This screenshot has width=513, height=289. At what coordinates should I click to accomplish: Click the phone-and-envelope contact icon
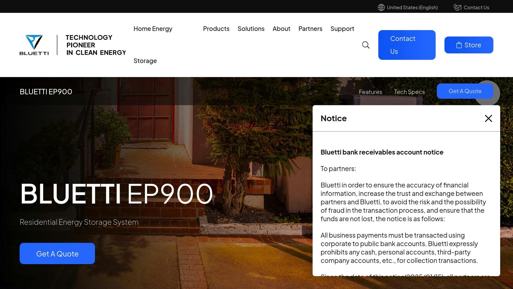[457, 8]
